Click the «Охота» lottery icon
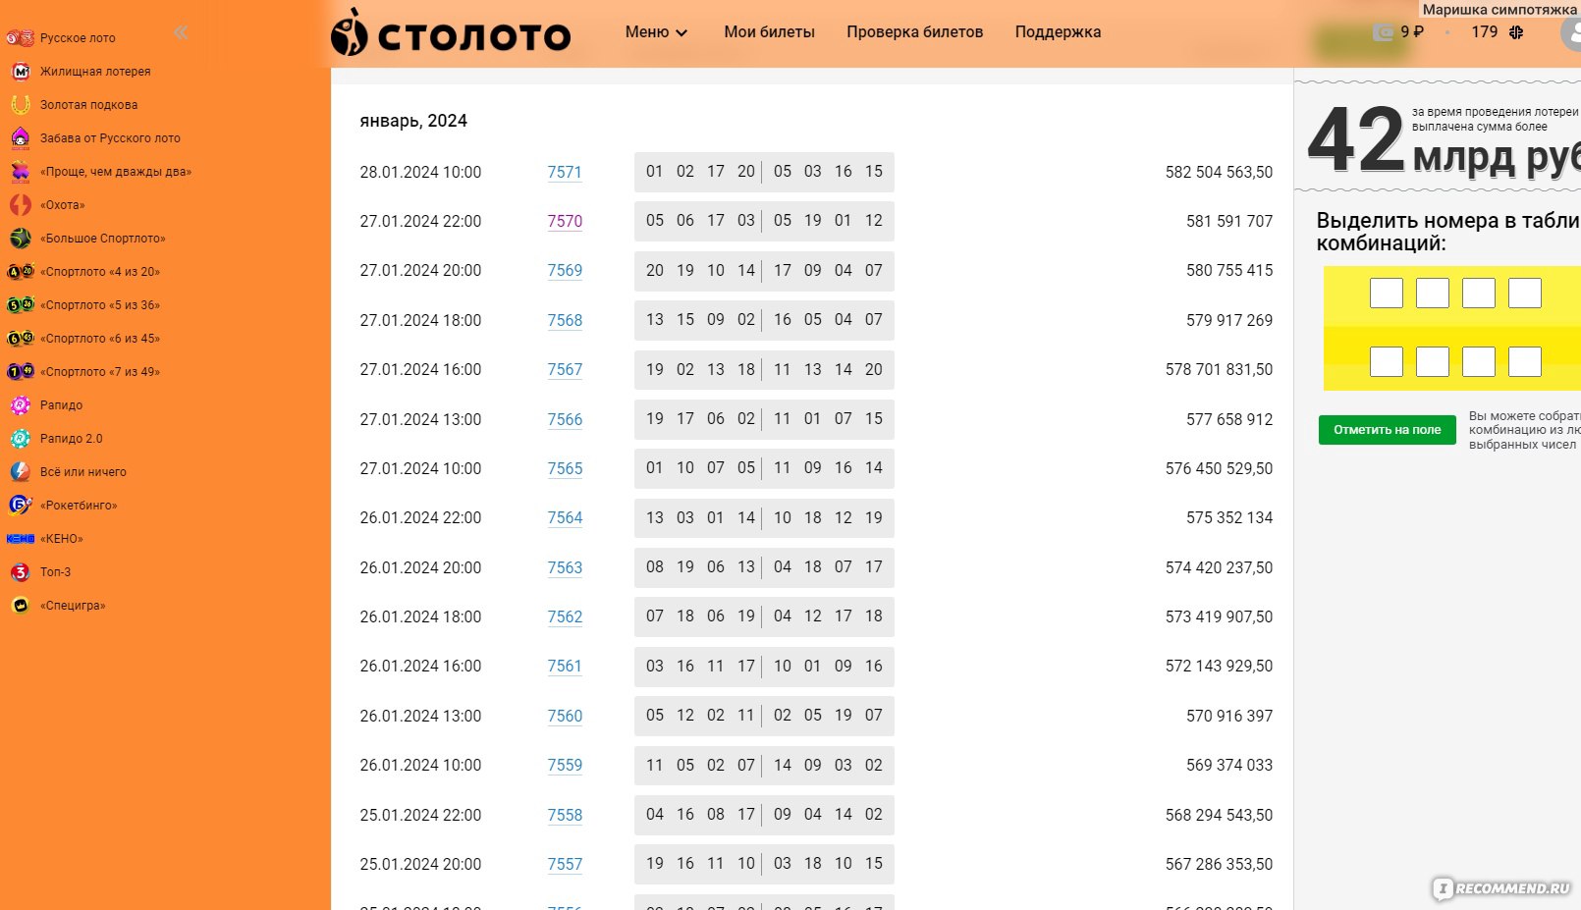1581x910 pixels. click(21, 205)
